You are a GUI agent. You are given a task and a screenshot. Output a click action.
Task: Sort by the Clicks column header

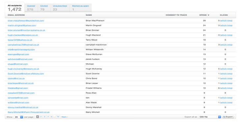(224, 15)
